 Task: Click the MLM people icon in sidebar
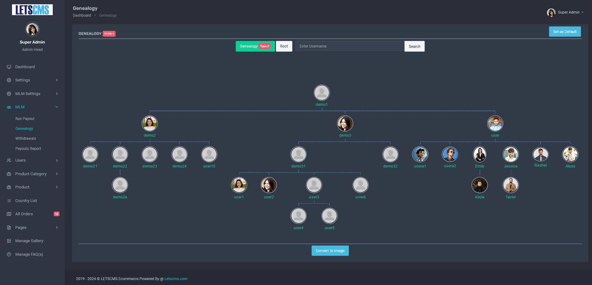[9, 107]
